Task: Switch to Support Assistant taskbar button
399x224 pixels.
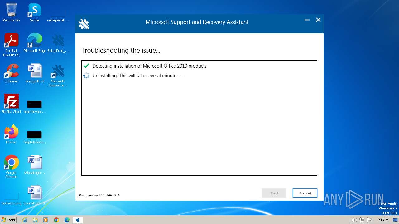Action: click(78, 220)
